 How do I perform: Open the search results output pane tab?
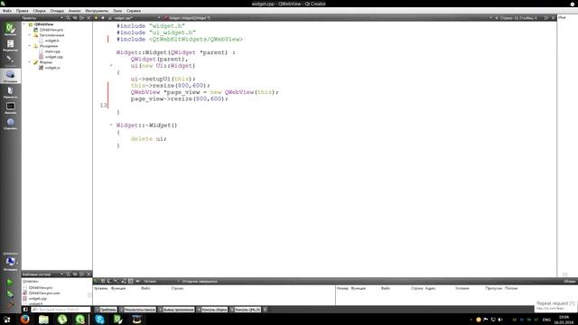tap(137, 310)
